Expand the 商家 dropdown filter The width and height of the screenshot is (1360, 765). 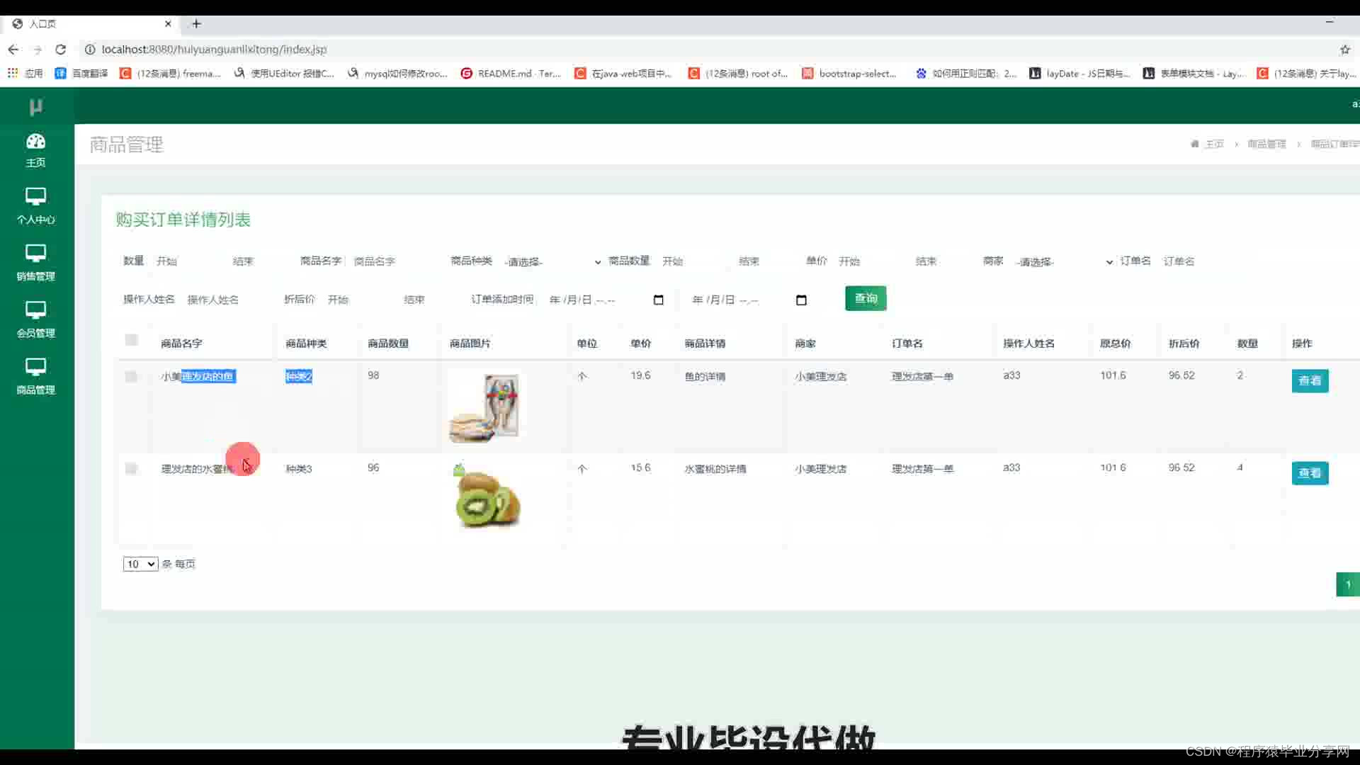coord(1062,262)
